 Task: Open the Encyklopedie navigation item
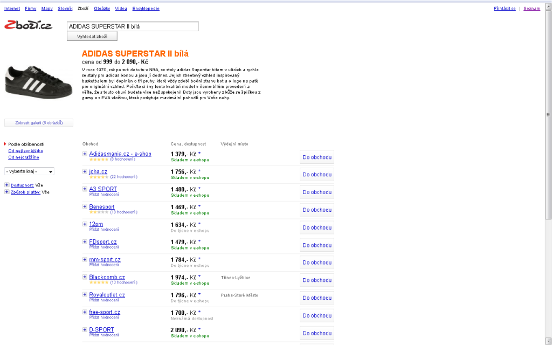point(146,9)
